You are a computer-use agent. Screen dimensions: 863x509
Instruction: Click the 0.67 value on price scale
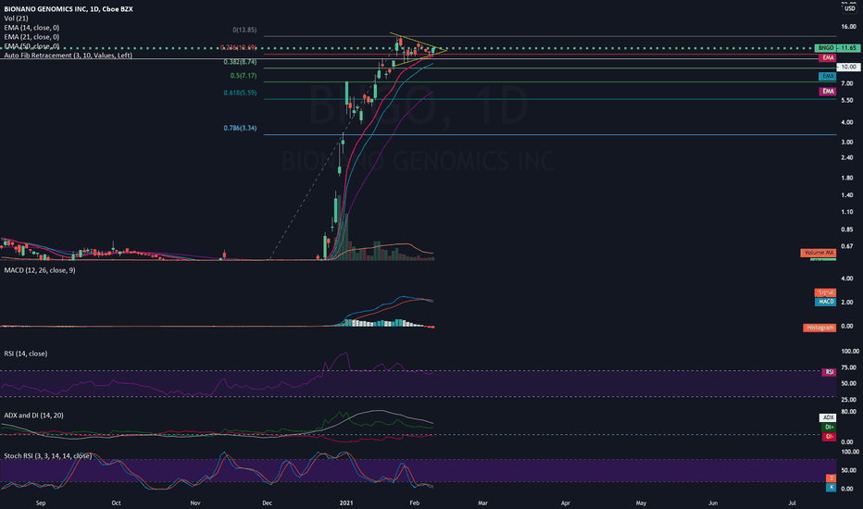pos(847,246)
